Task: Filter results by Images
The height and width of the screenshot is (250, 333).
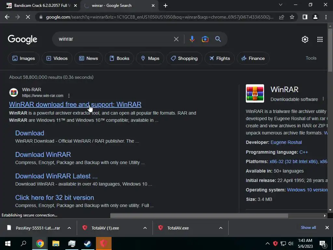Action: (x=23, y=58)
